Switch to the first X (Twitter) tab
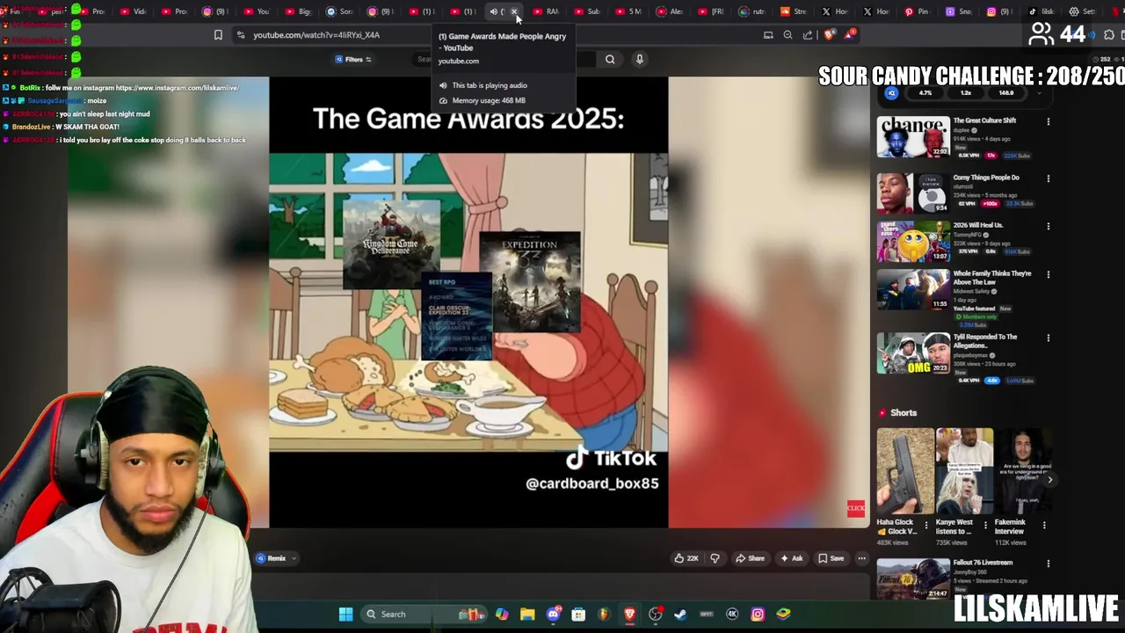The height and width of the screenshot is (633, 1125). click(x=836, y=11)
